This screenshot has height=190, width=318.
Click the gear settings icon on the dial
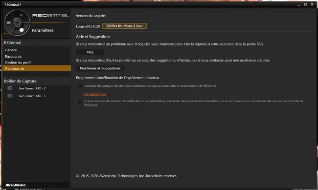pos(22,30)
